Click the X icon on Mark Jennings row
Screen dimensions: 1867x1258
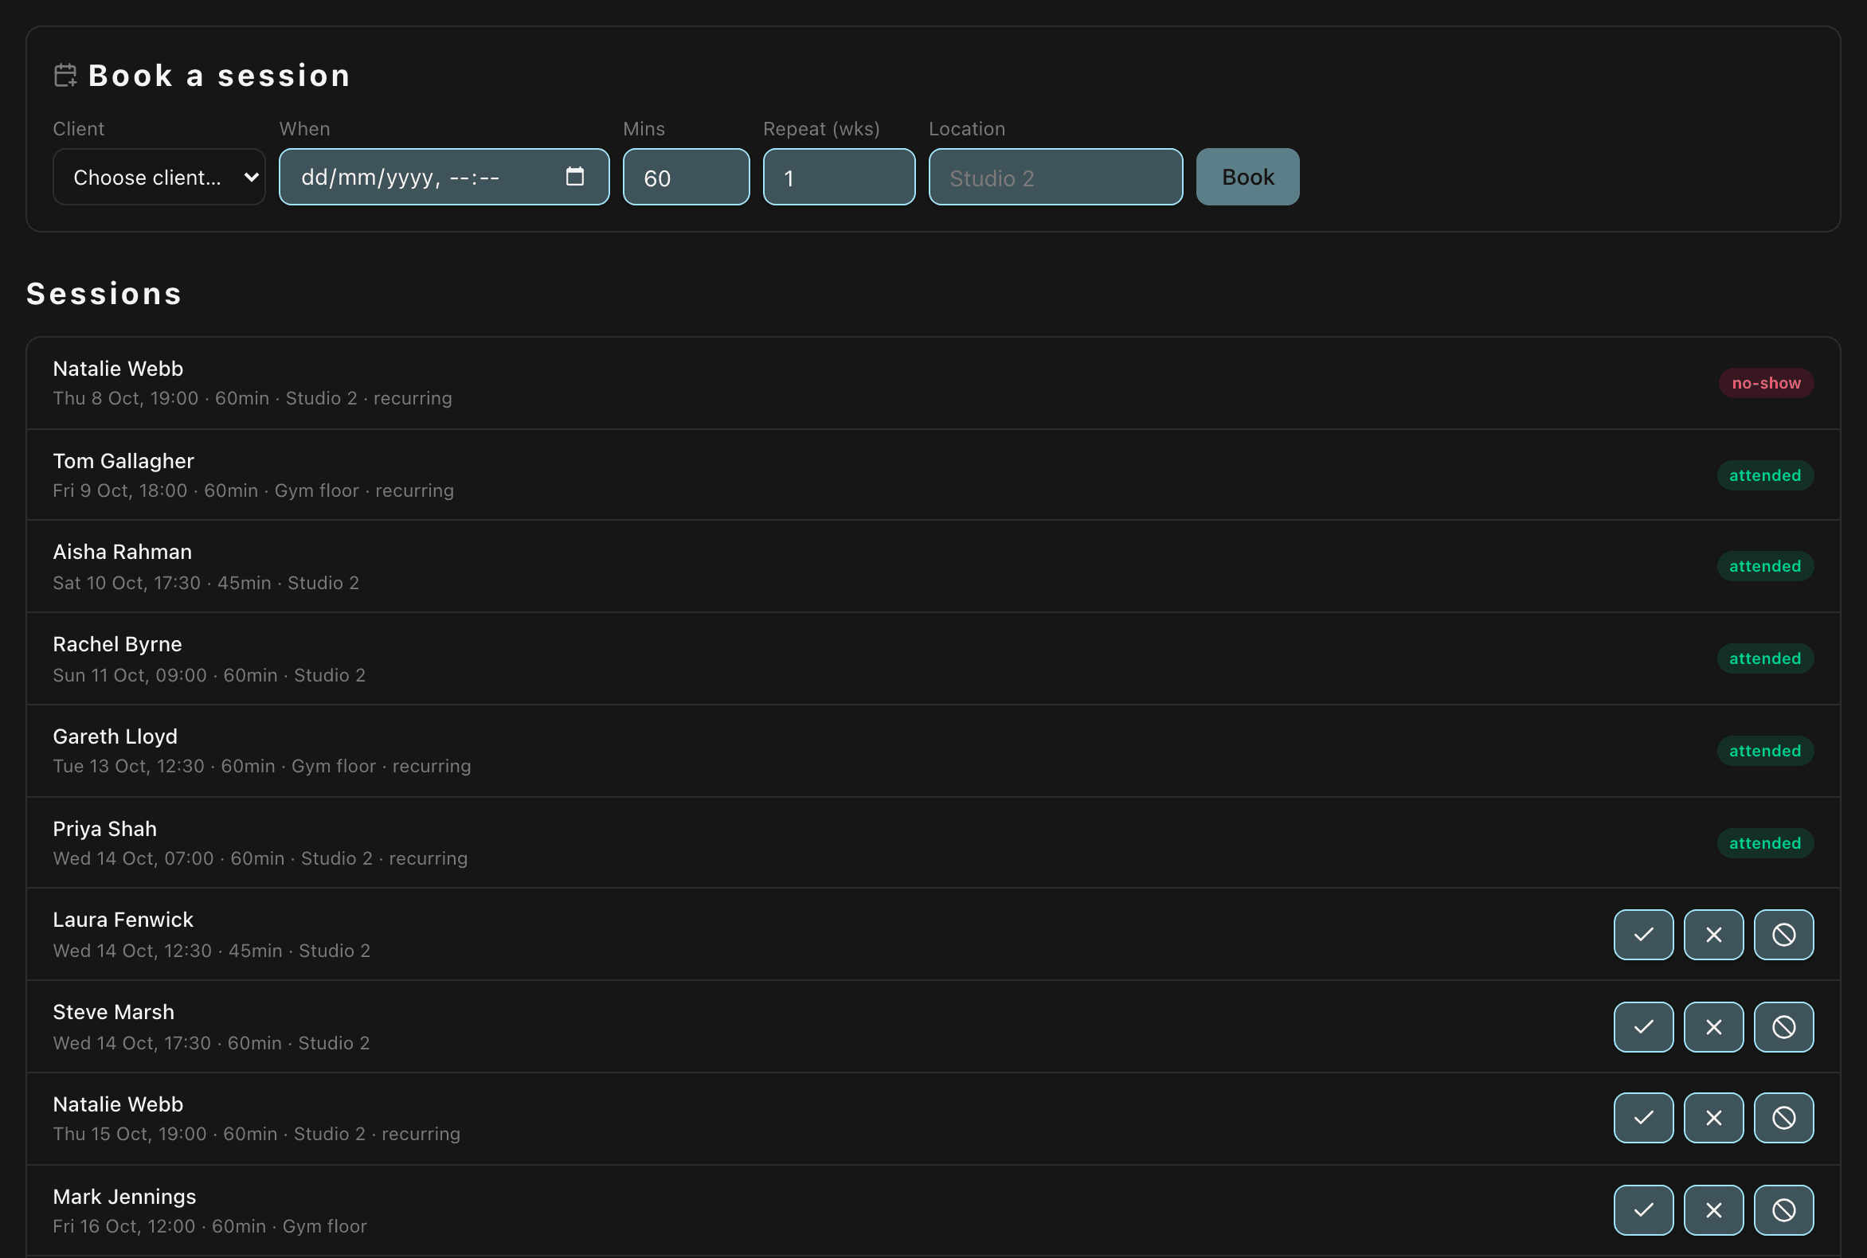coord(1713,1210)
